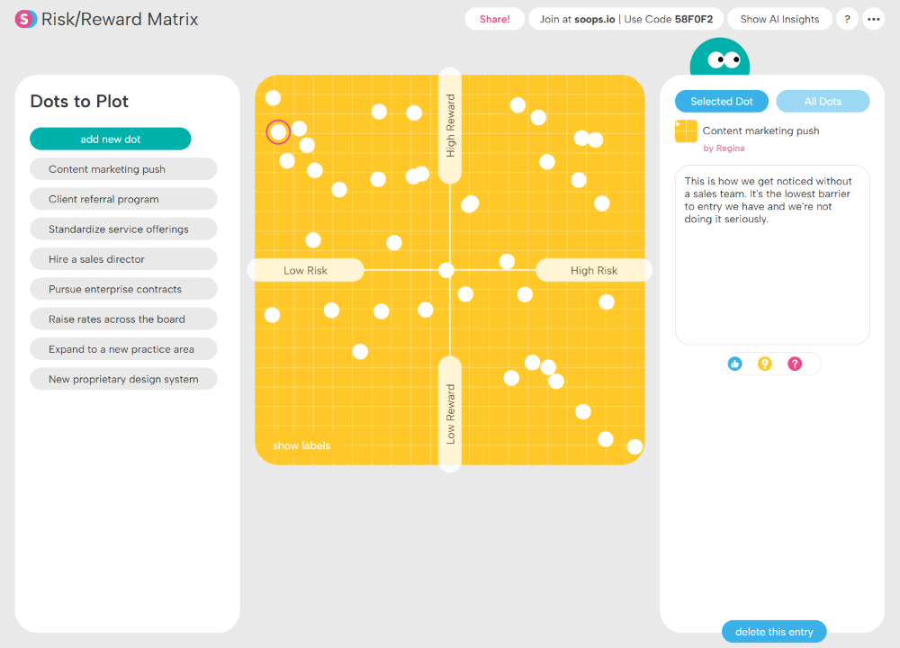This screenshot has height=648, width=900.
Task: React with the pink question mark icon
Action: 794,364
